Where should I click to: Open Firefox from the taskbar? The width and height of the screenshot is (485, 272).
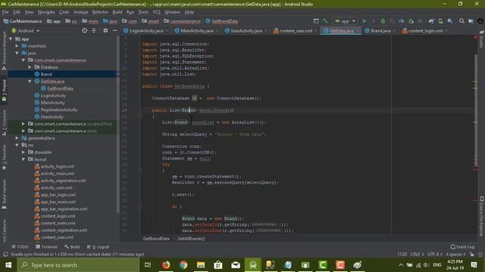coord(166,265)
